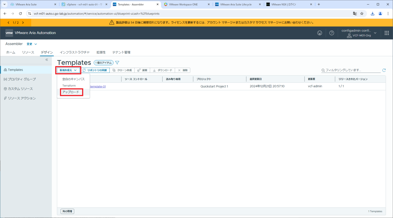393x218 pixels.
Task: Sort by 最終更新日 column header
Action: 255,79
